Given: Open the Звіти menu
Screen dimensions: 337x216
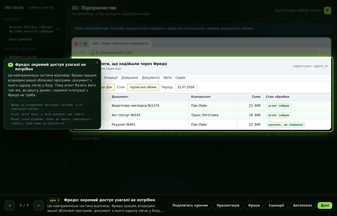Looking at the screenshot, I should [167, 78].
